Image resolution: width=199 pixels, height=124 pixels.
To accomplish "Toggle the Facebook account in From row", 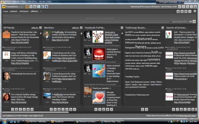I will (x=13, y=11).
